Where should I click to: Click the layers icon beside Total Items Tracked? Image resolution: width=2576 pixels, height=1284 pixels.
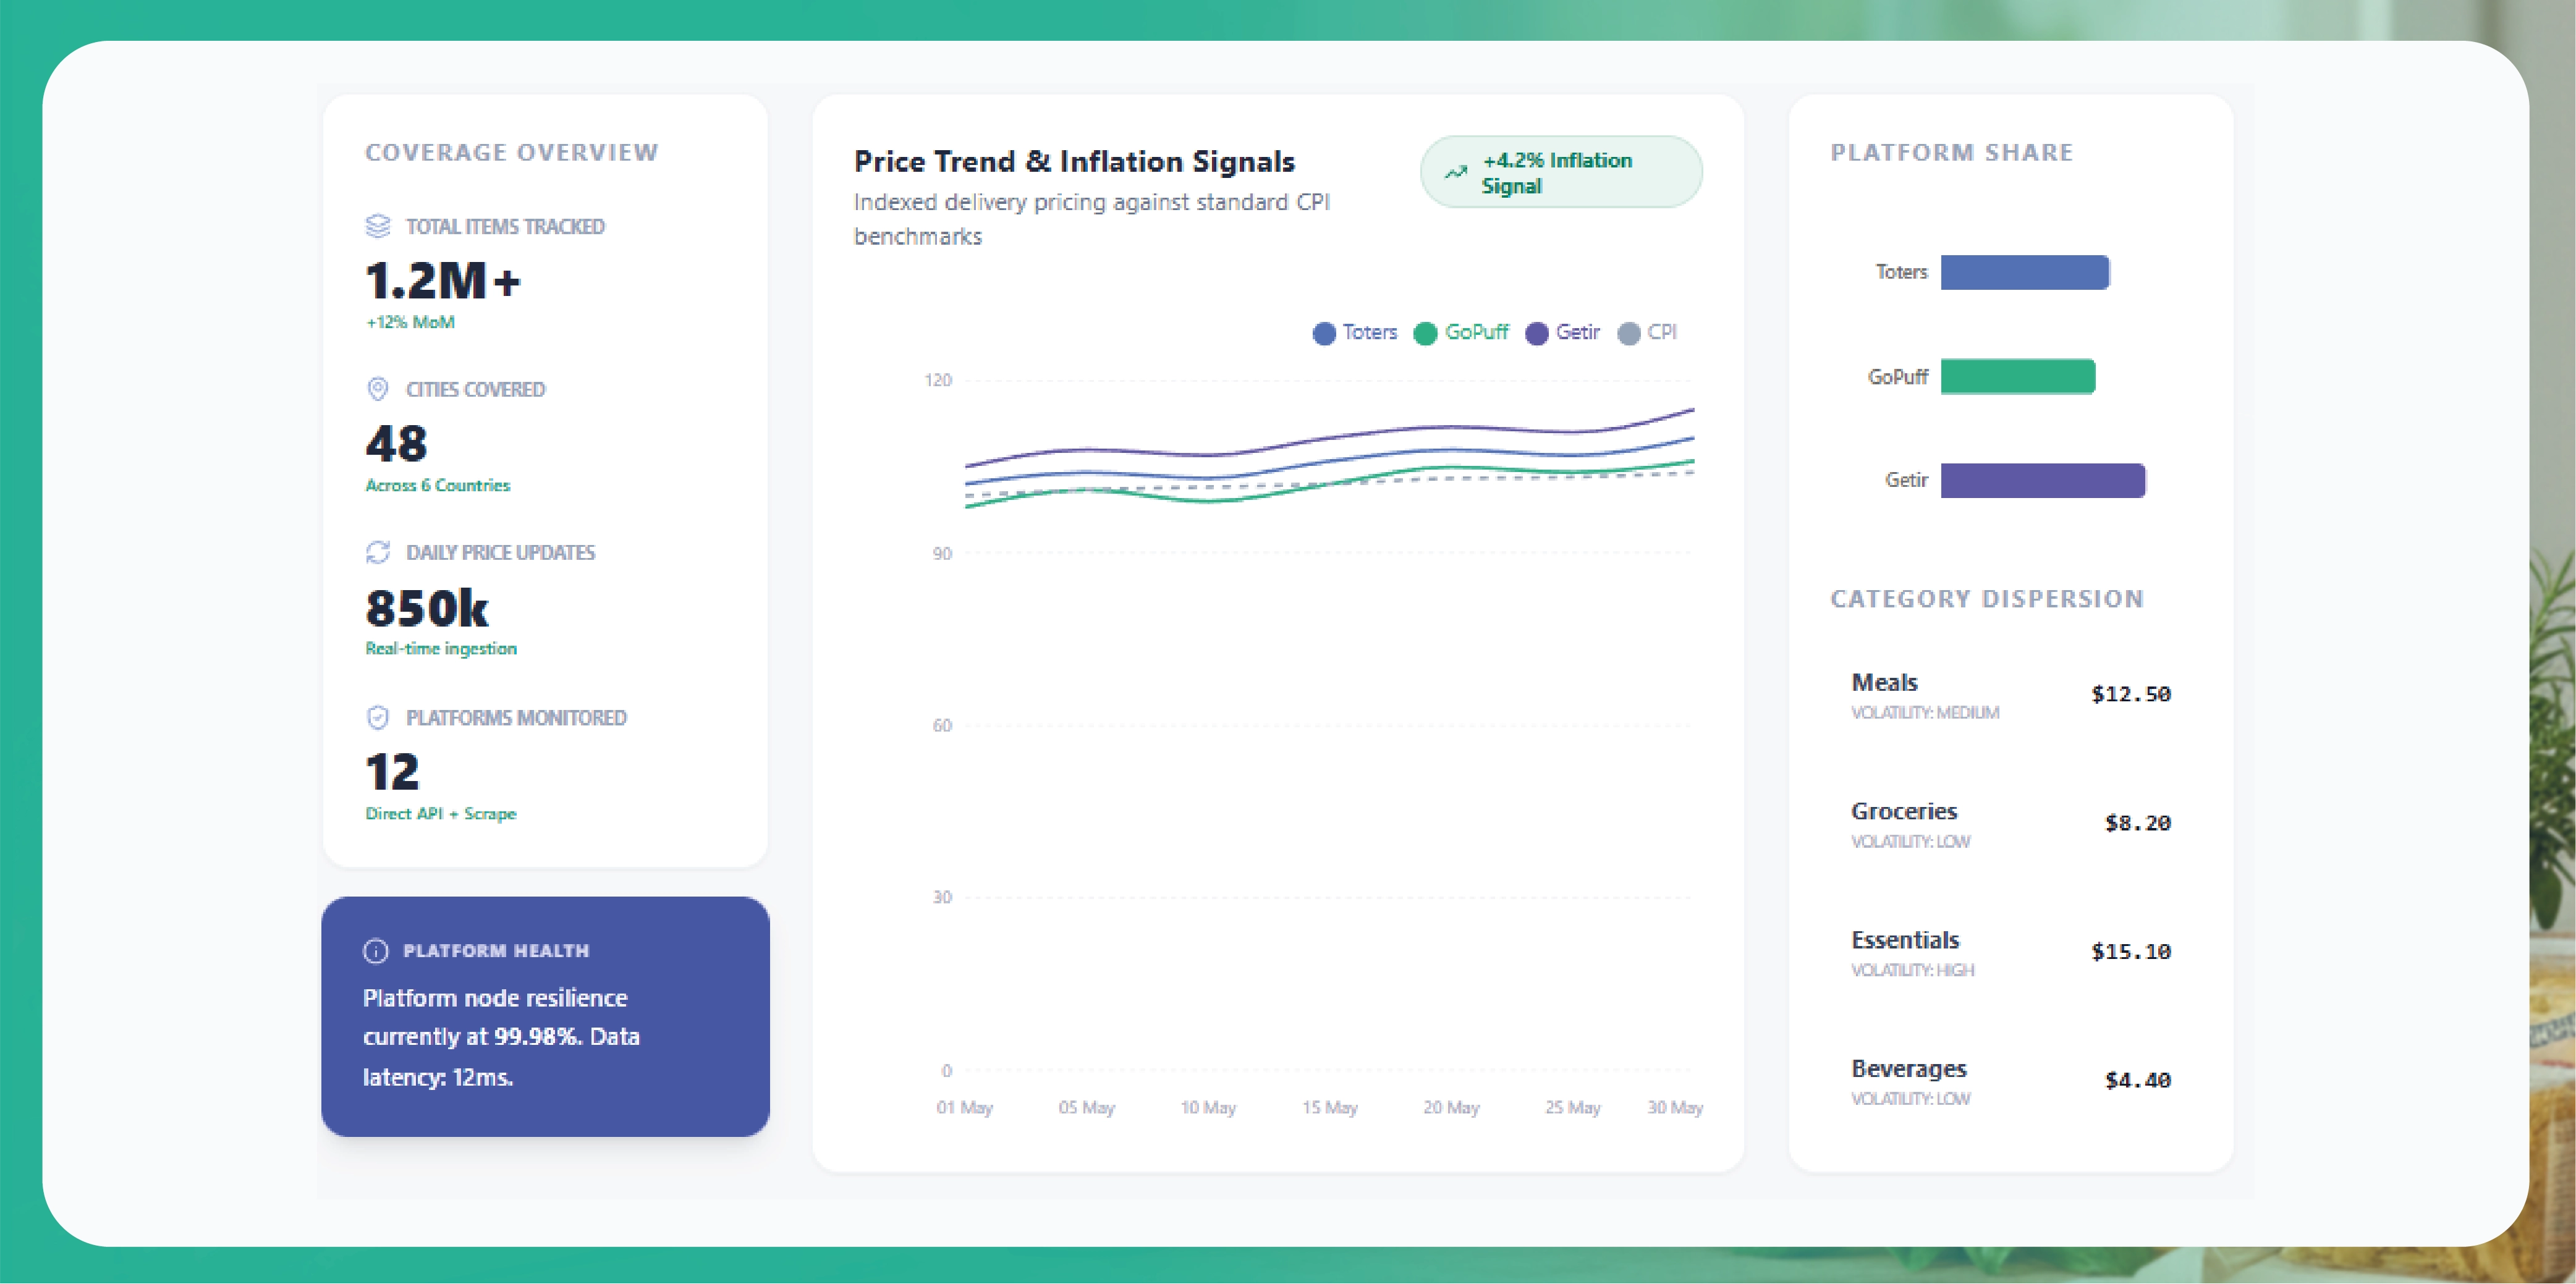(x=377, y=226)
